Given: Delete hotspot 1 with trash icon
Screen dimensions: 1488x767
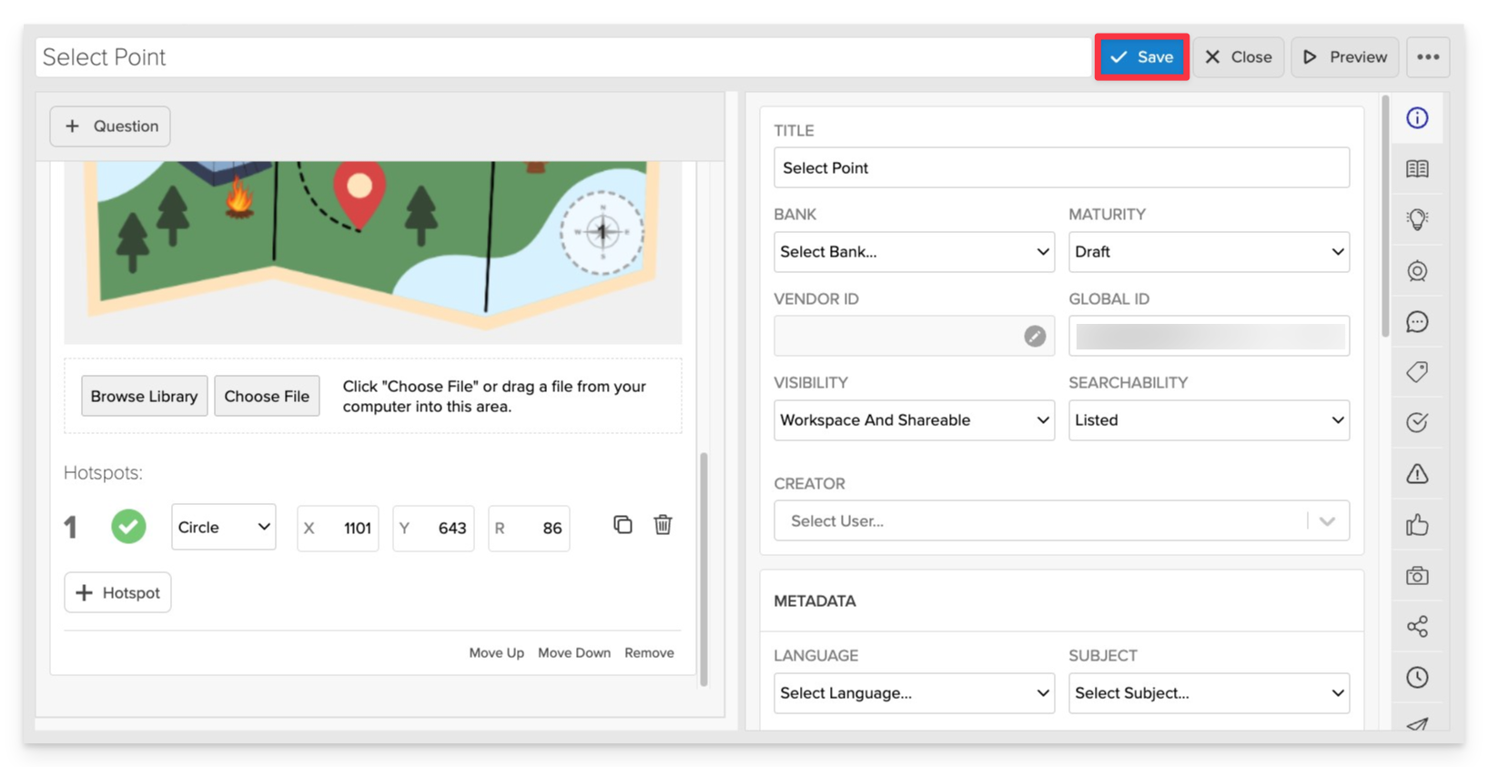Looking at the screenshot, I should [x=663, y=525].
